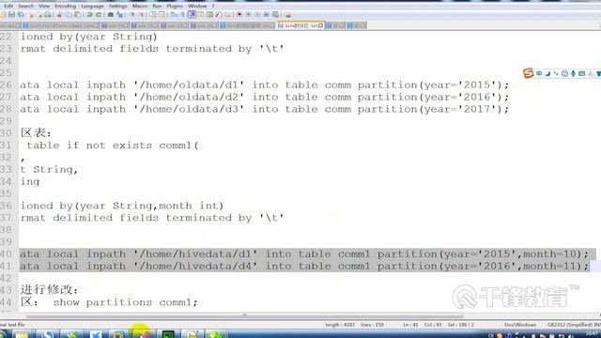Click the Print toolbar icon
The height and width of the screenshot is (338, 601).
[x=48, y=15]
